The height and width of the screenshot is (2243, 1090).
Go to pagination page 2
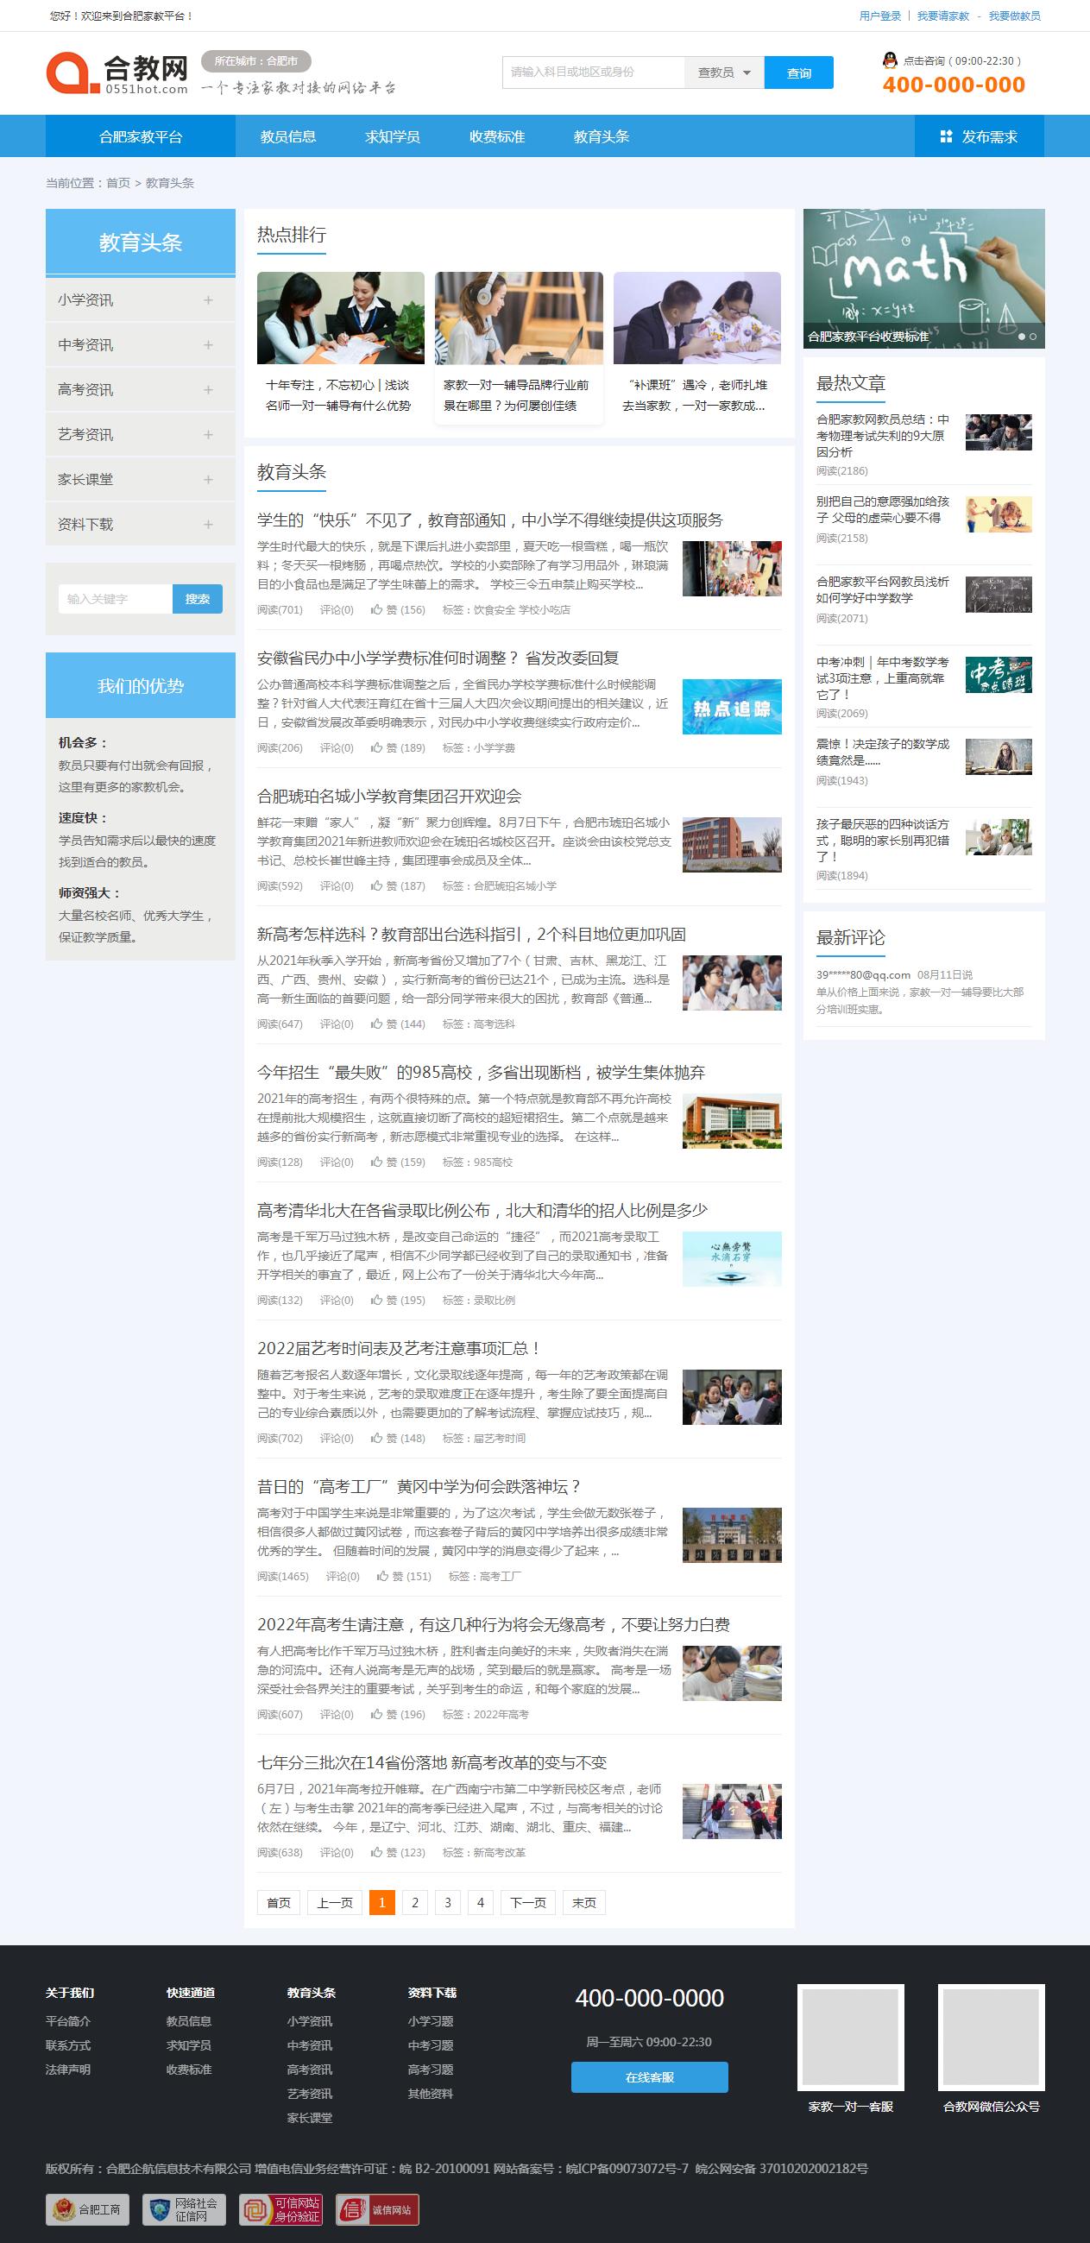415,1903
